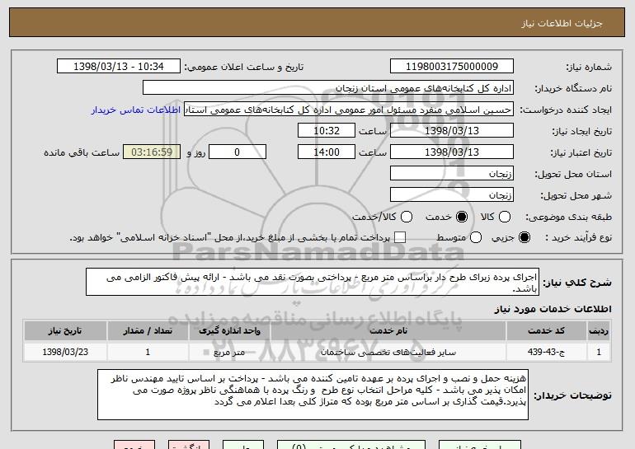
Task: Click need date 1398/03/23 cell
Action: click(65, 353)
